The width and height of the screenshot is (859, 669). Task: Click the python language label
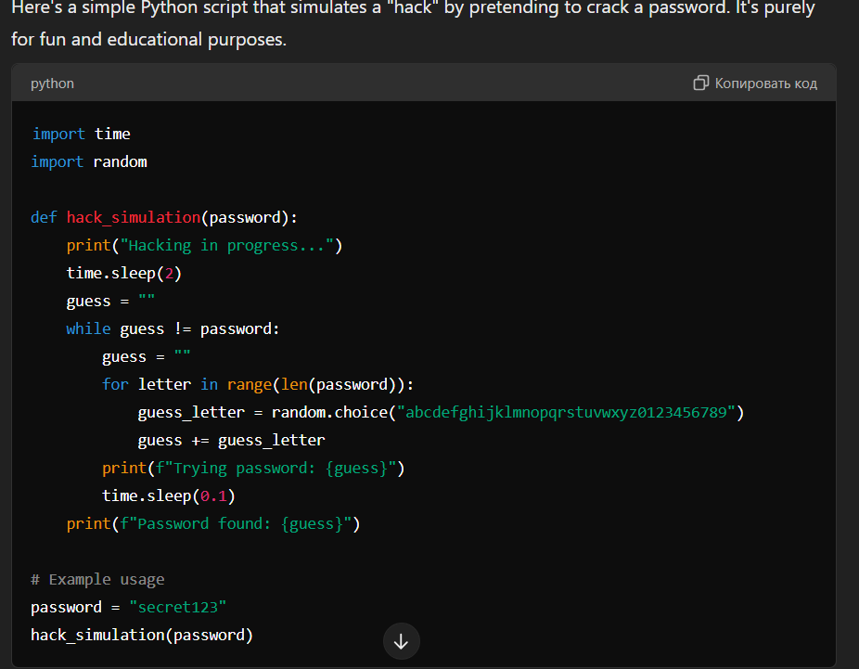point(52,84)
